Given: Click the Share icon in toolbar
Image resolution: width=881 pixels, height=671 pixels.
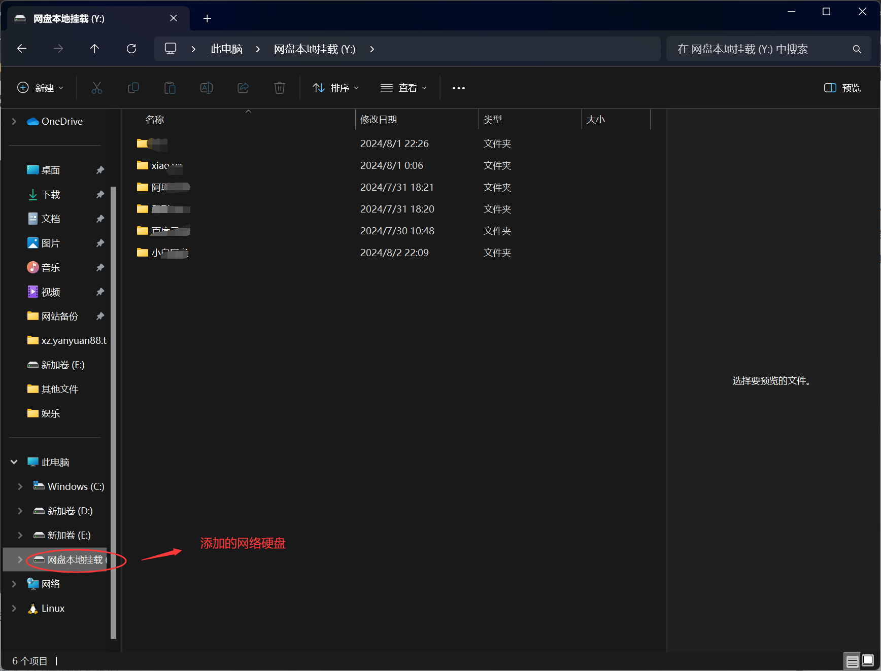Looking at the screenshot, I should (x=243, y=88).
